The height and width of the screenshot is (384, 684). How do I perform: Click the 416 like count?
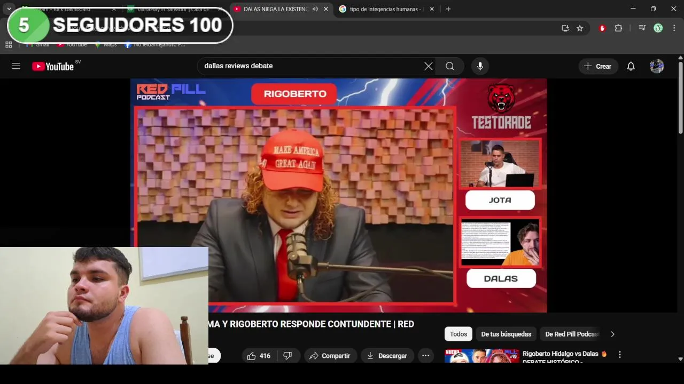[265, 356]
